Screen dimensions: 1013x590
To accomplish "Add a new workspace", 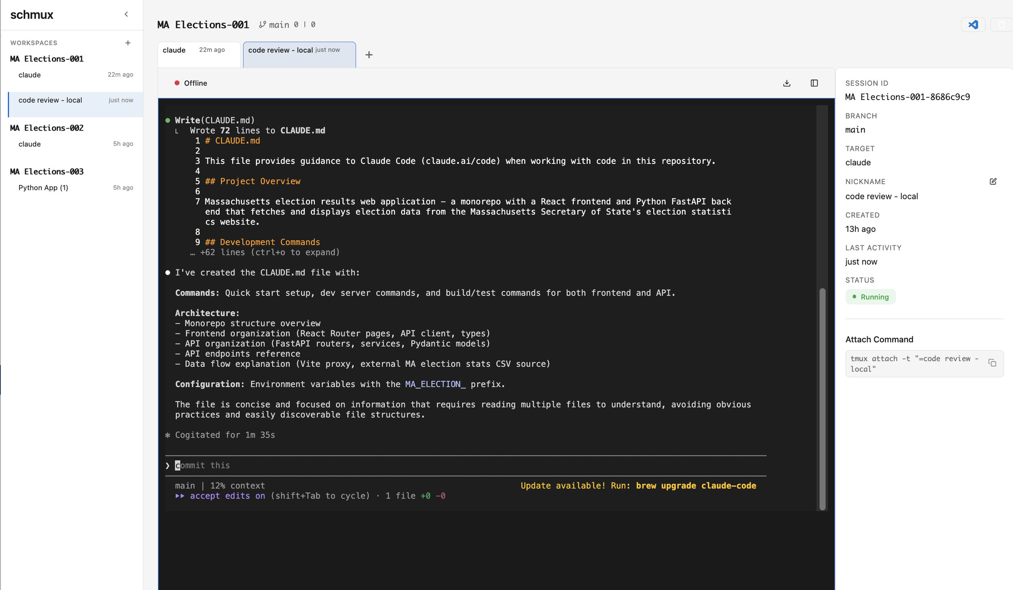I will [128, 42].
